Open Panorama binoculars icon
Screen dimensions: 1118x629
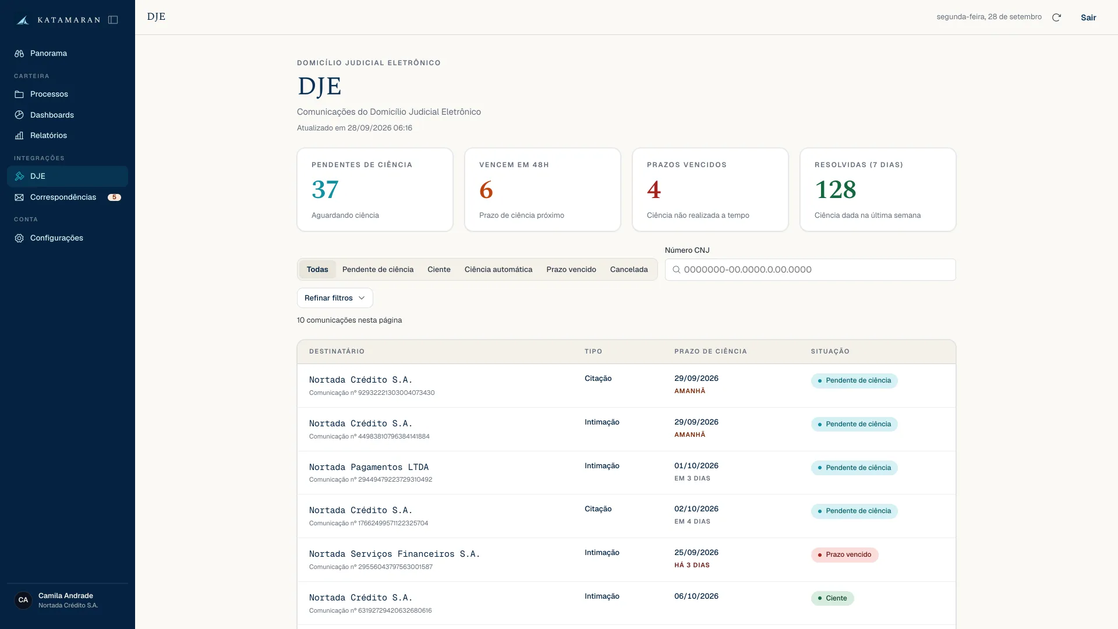click(x=19, y=54)
